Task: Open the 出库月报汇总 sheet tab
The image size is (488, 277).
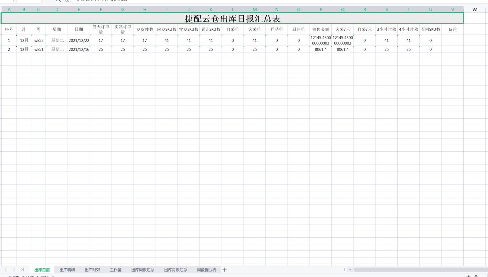Action: (175, 270)
